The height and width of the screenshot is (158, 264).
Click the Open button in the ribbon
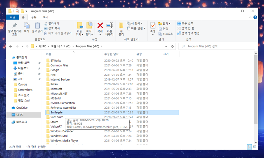tap(164, 23)
